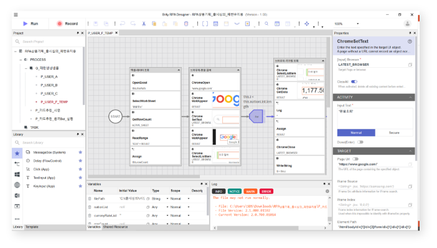Start recording with the Record button
The height and width of the screenshot is (248, 437).
pos(67,24)
